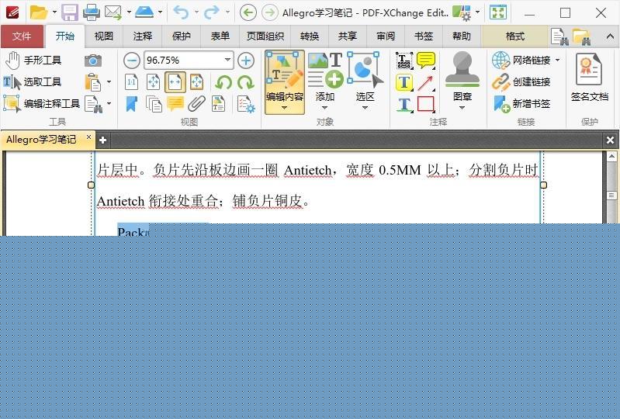Viewport: 620px width, 419px height.
Task: Undo last action arrow
Action: (181, 12)
